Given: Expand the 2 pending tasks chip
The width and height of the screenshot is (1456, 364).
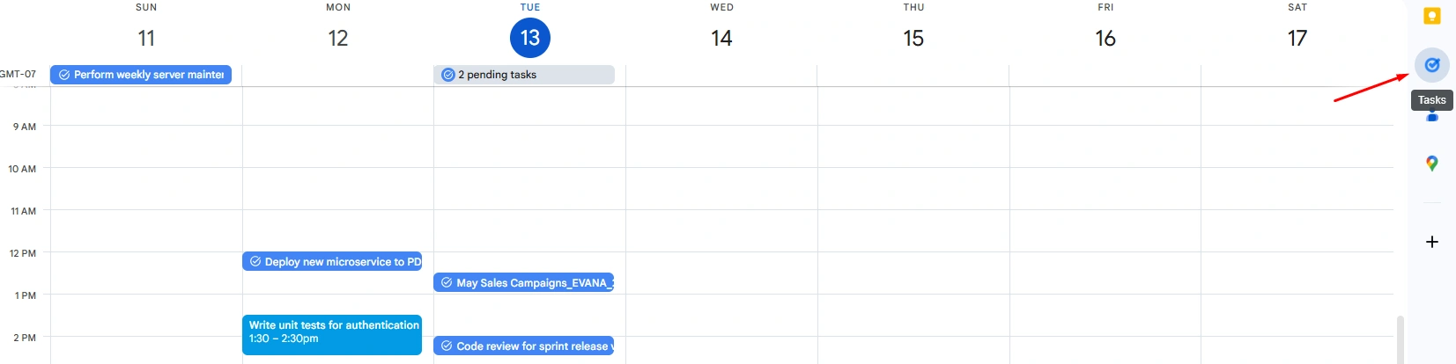Looking at the screenshot, I should point(523,75).
